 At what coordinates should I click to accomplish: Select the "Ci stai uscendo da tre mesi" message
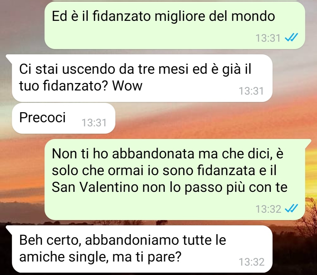(x=142, y=78)
